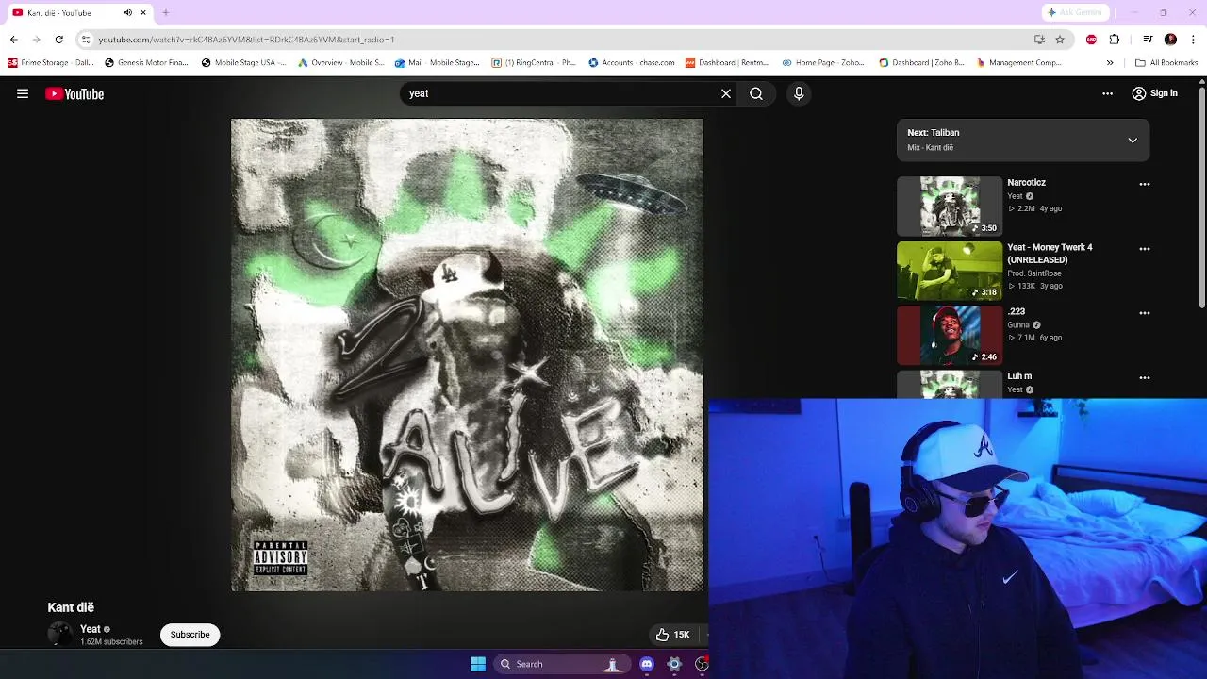Play the Narcoticz video thumbnail

click(x=950, y=206)
